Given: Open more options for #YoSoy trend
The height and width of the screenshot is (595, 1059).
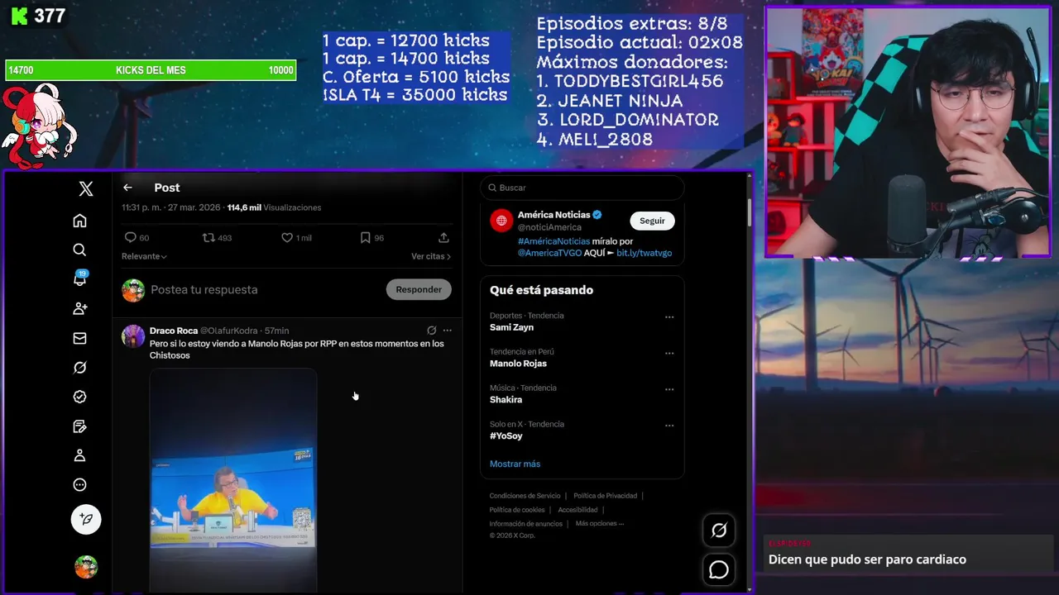Looking at the screenshot, I should (669, 426).
